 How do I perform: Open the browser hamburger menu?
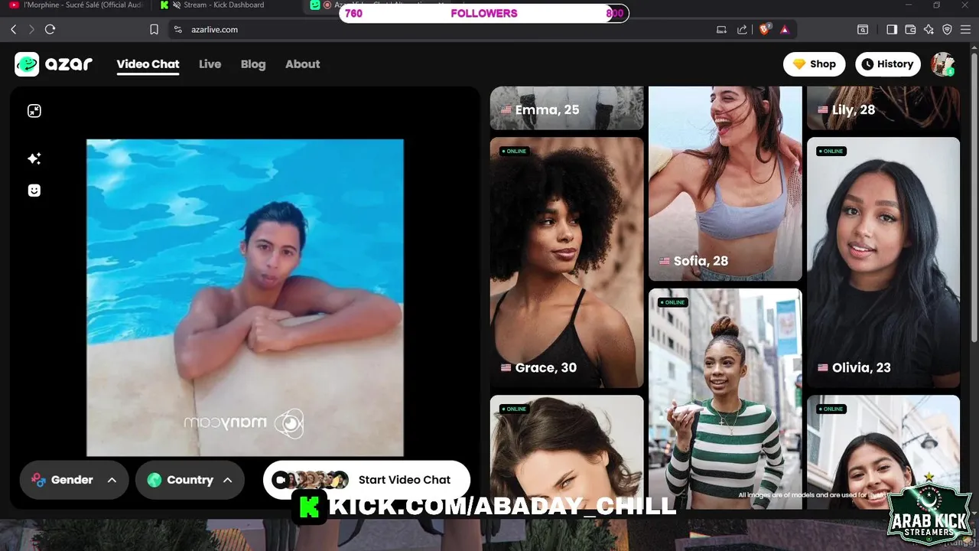tap(966, 29)
